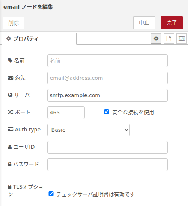Select the node properties gear icon
Viewport: 188px width, 206px height.
[156, 38]
